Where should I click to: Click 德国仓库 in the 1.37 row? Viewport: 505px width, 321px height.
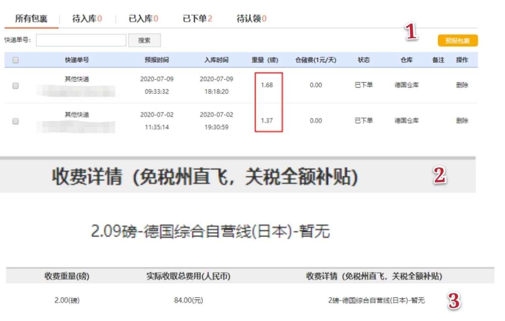point(407,121)
